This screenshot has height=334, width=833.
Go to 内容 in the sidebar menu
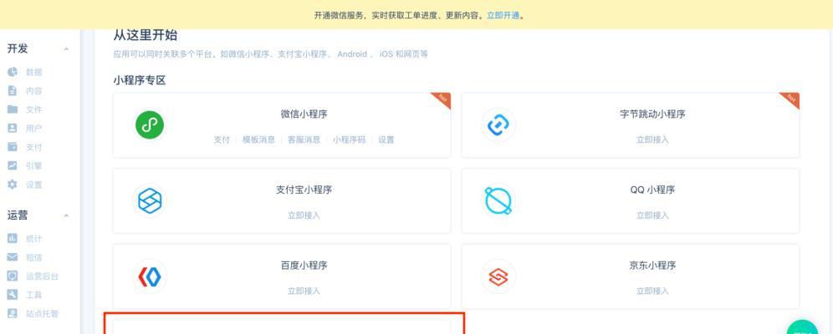(x=34, y=91)
